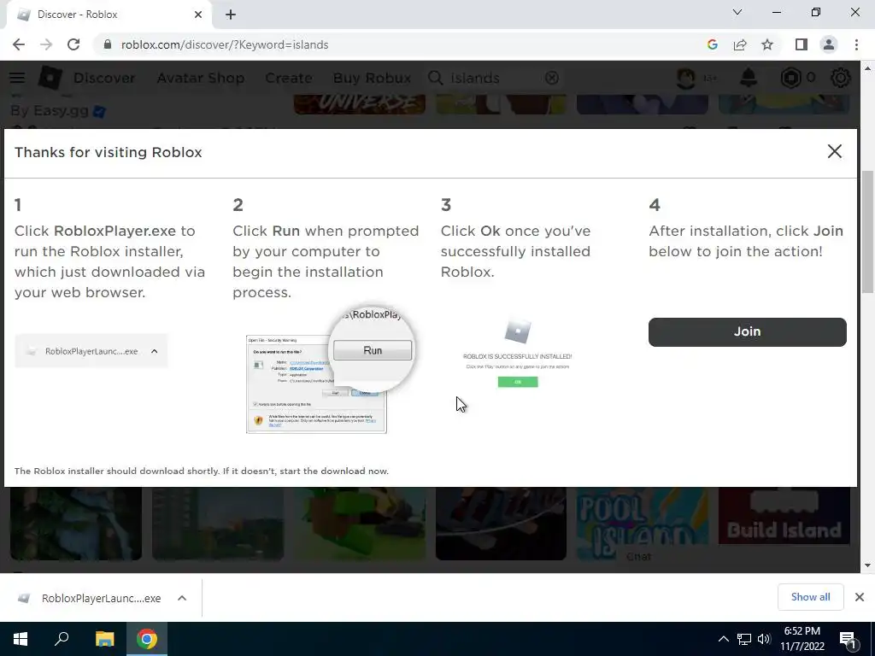
Task: Click the scrollbar down arrow
Action: pyautogui.click(x=867, y=565)
